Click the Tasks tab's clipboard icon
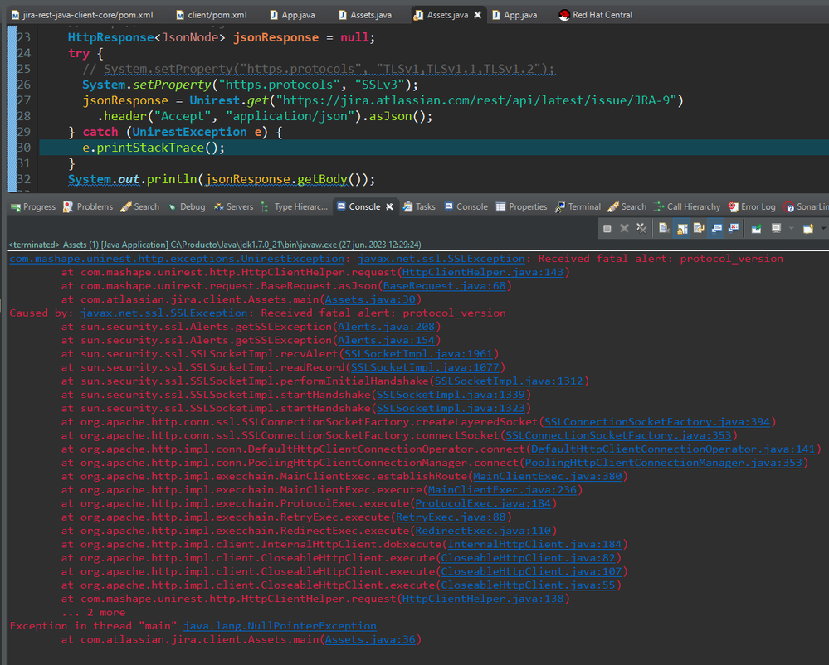This screenshot has height=665, width=829. tap(407, 206)
